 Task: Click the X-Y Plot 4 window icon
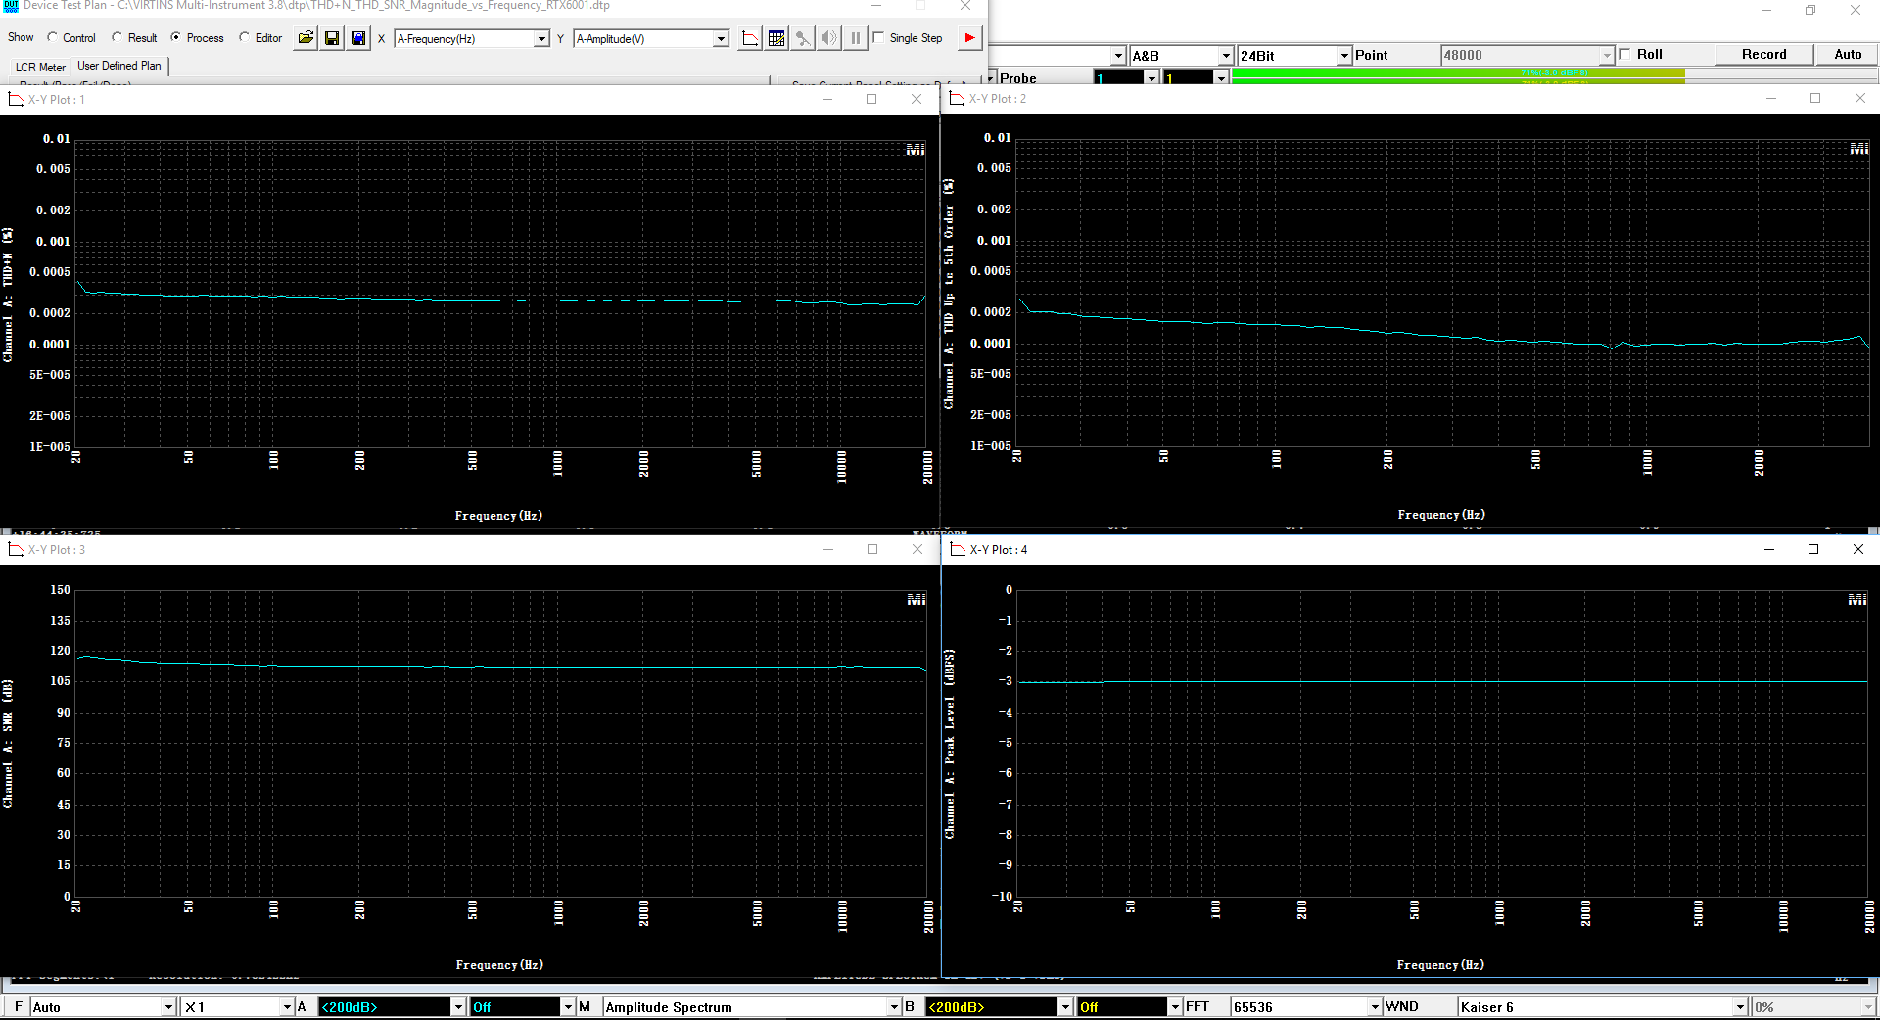click(x=958, y=549)
